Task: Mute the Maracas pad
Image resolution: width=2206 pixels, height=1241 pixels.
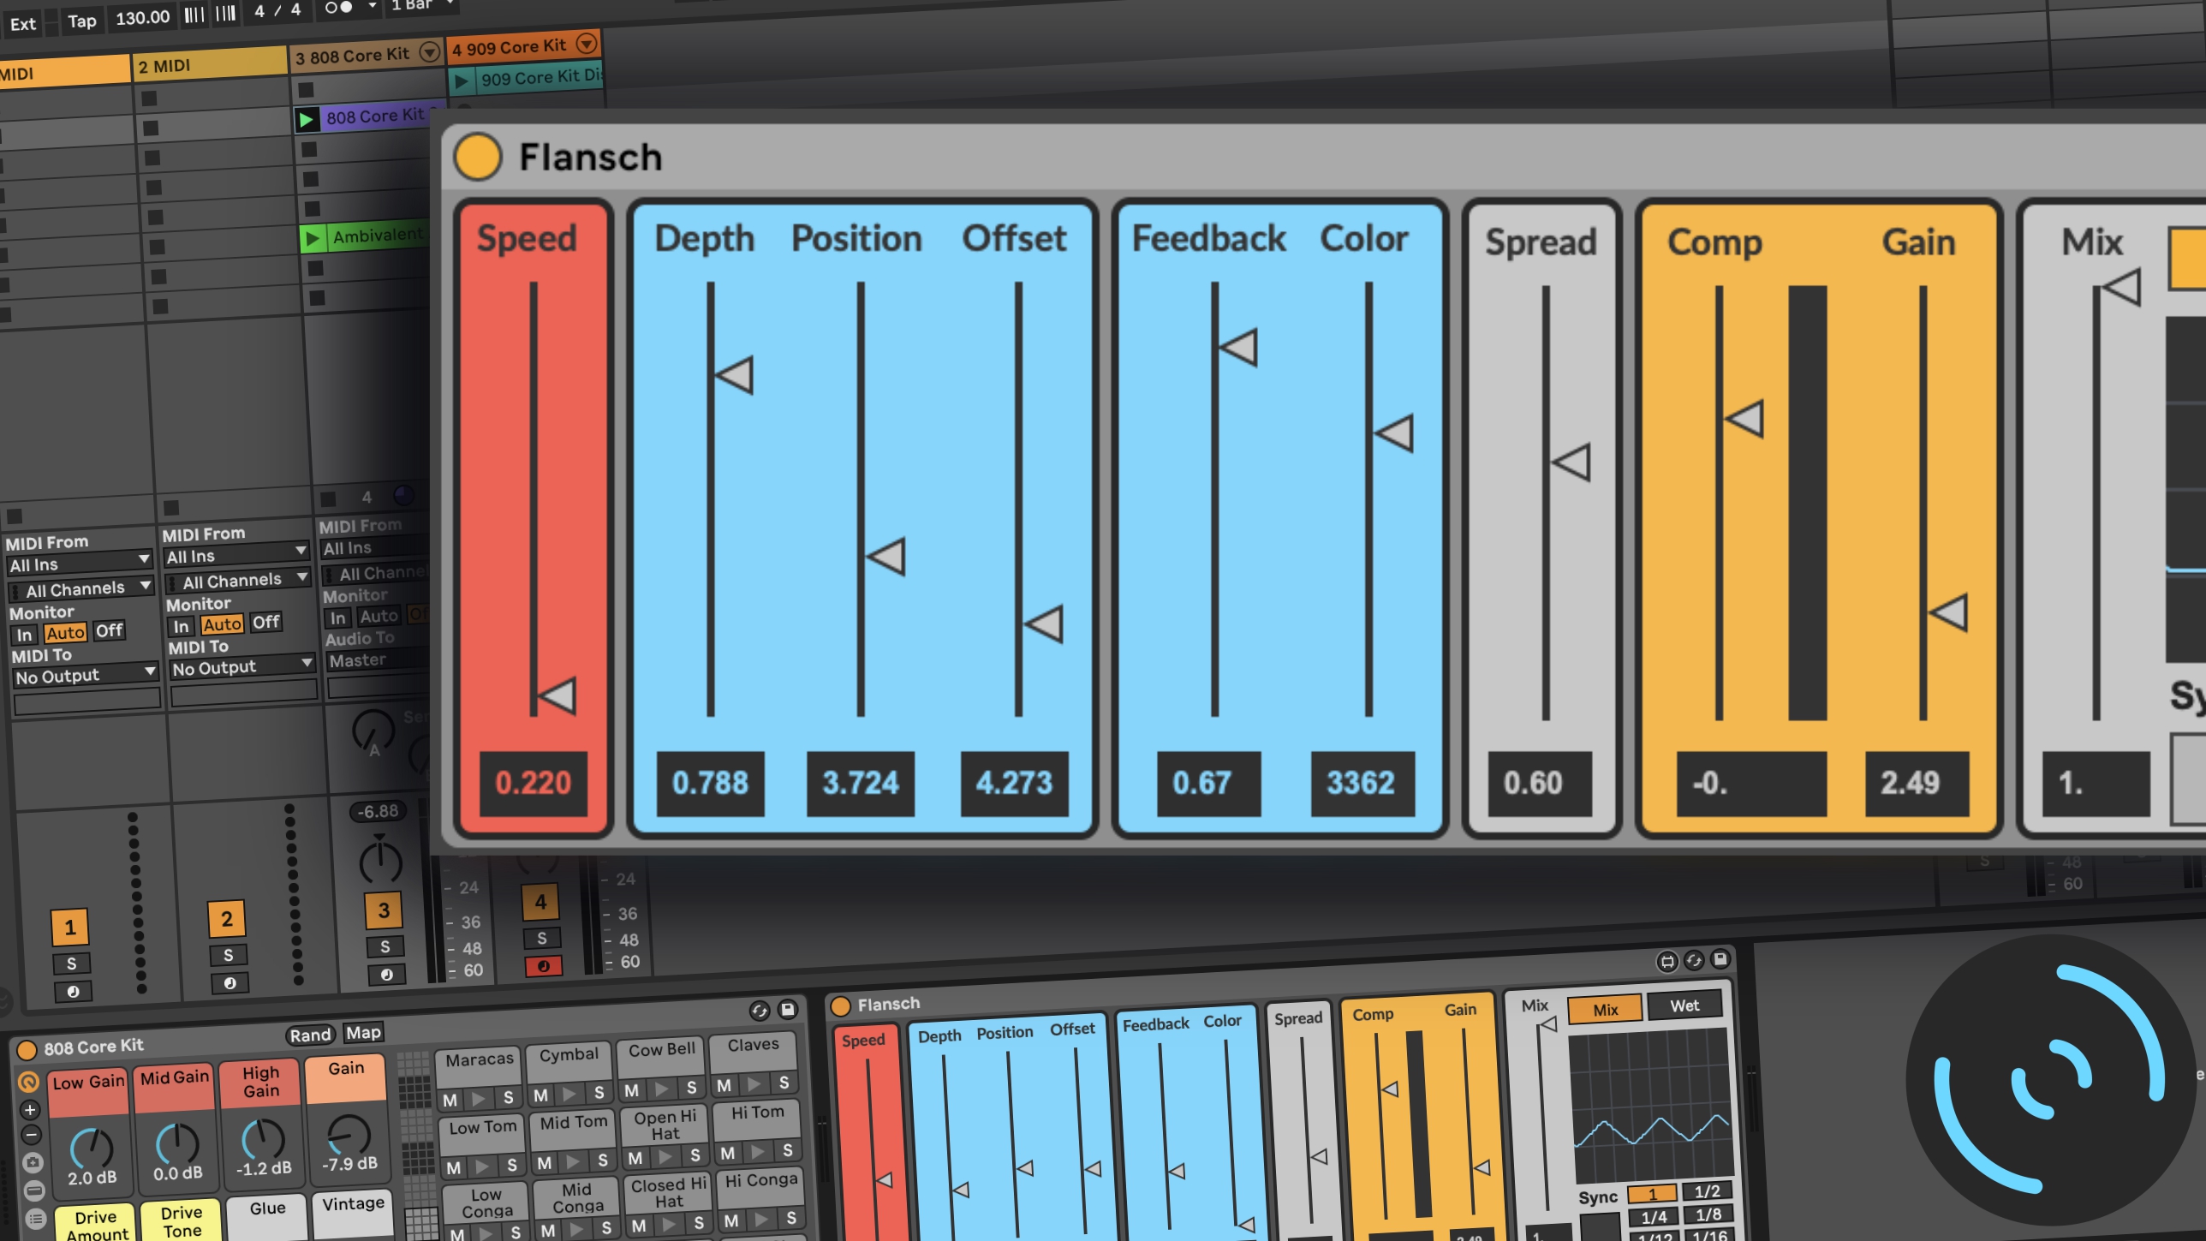Action: pyautogui.click(x=450, y=1099)
